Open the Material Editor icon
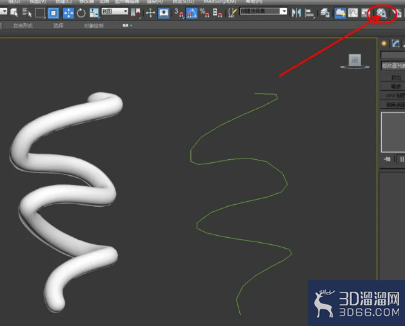 (x=381, y=13)
